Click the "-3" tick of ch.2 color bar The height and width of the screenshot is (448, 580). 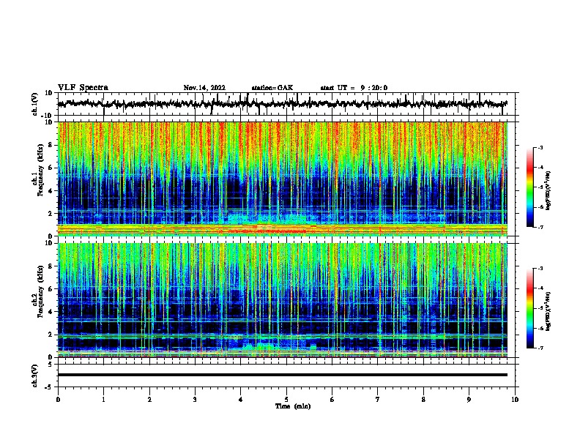(540, 269)
